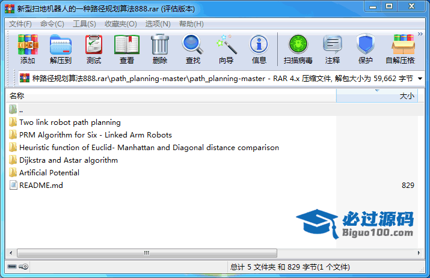Show archive Info (信息) icon
The width and height of the screenshot is (430, 278).
[x=259, y=49]
